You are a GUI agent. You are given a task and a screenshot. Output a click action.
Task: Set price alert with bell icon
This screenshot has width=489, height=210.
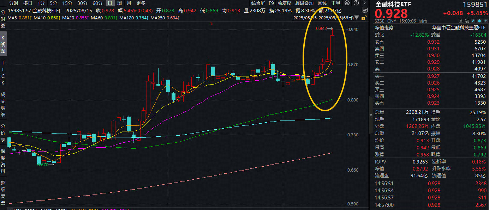click(x=479, y=21)
